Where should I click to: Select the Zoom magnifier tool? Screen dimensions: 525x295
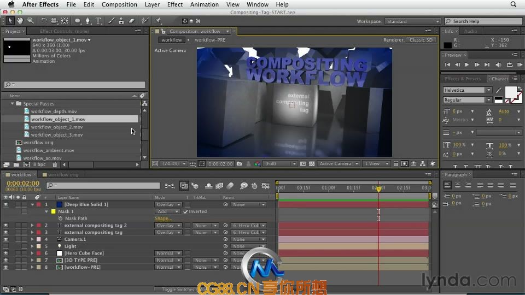(x=31, y=21)
